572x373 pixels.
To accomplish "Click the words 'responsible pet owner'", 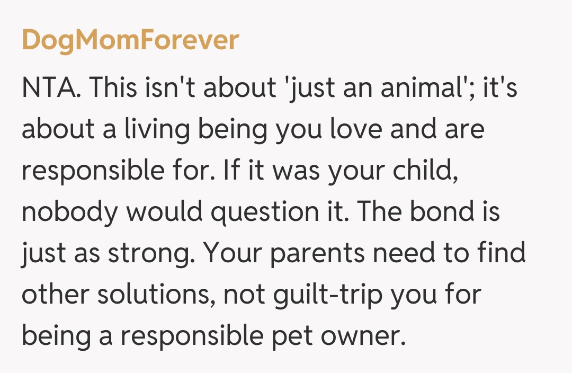I will tap(260, 335).
